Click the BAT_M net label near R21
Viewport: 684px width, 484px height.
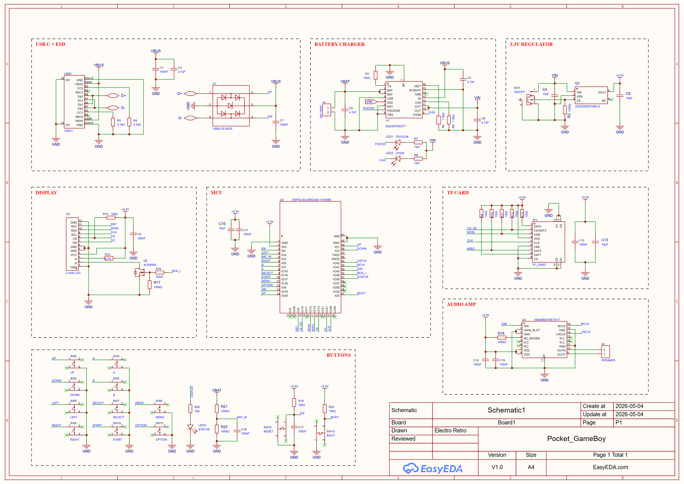click(242, 417)
